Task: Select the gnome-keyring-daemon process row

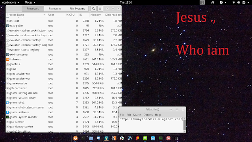Action: [x=64, y=93]
